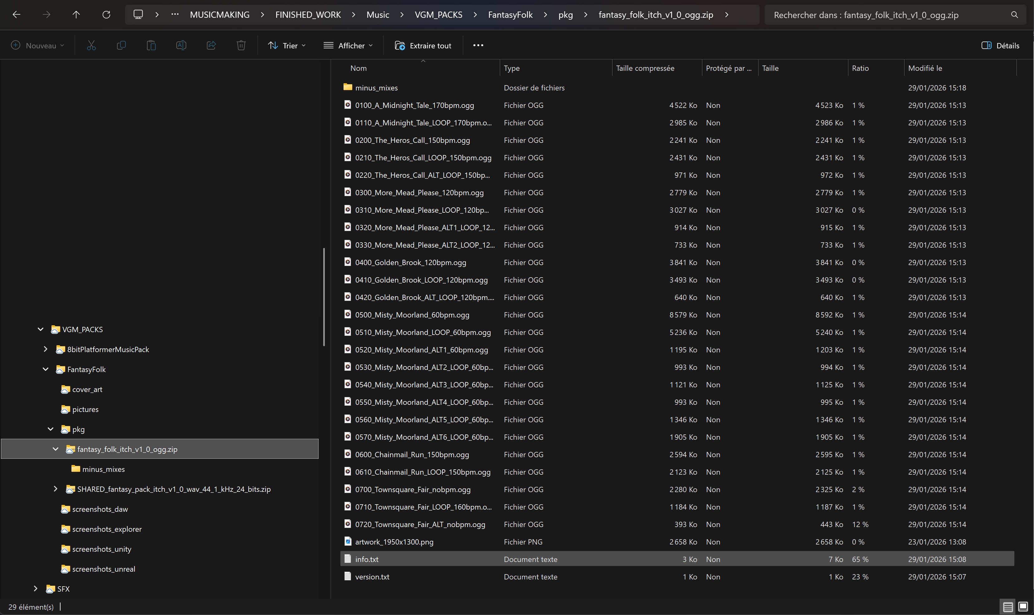Screen dimensions: 1034x615
Task: Click the navigation pane scrollbar
Action: tap(324, 297)
